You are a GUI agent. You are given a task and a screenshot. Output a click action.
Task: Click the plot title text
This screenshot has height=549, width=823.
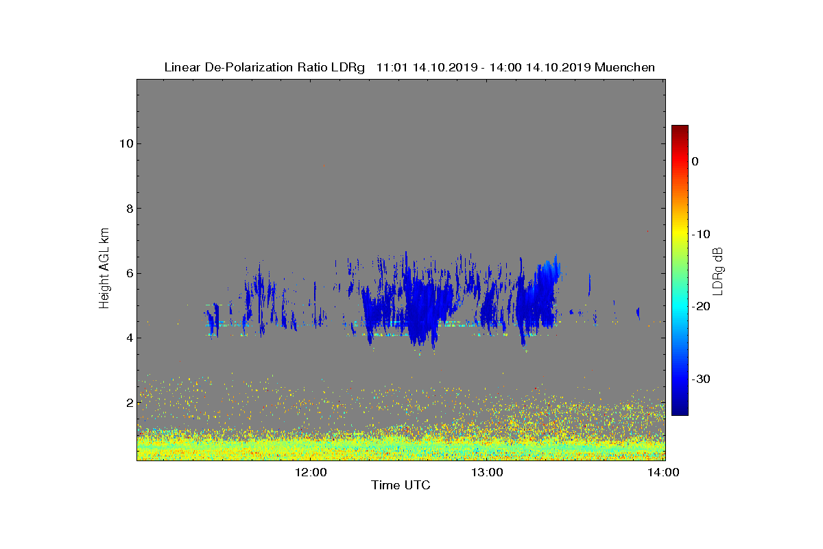(x=409, y=67)
